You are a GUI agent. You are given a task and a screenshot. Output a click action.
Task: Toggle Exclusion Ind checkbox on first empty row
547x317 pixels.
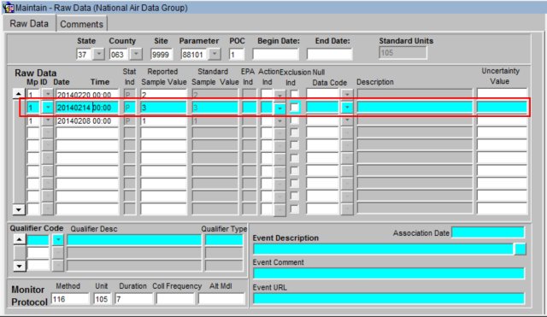[295, 132]
